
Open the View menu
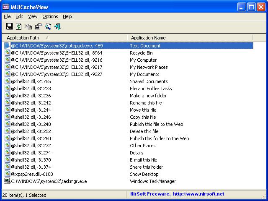33,16
